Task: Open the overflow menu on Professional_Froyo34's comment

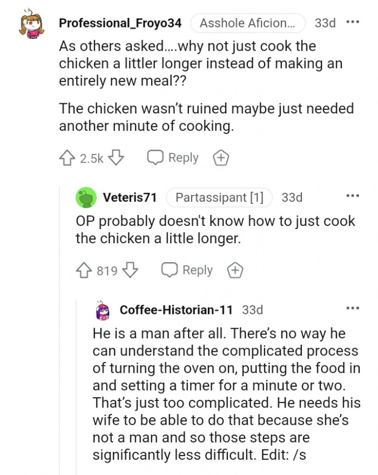Action: pos(354,21)
